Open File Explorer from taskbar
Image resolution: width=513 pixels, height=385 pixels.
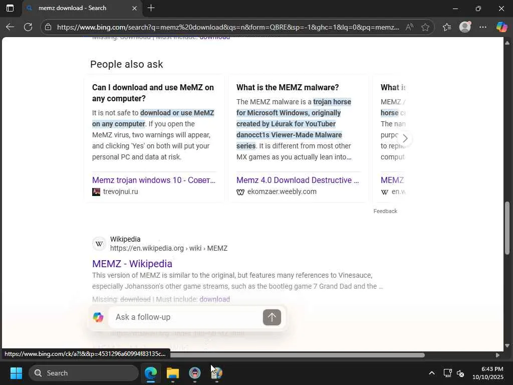pos(173,373)
